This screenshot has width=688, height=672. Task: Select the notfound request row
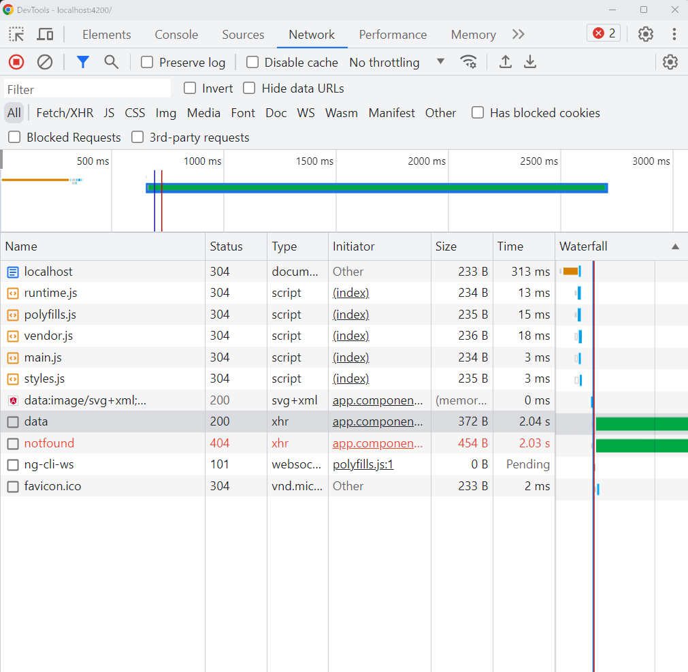click(49, 443)
